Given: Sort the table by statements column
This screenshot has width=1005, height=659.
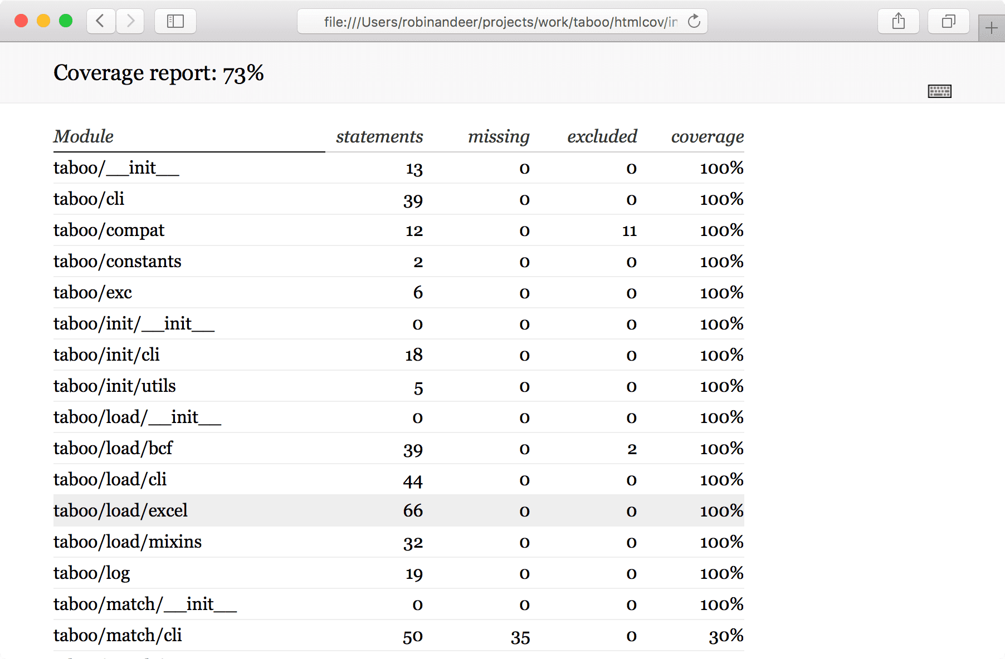Looking at the screenshot, I should [x=379, y=136].
